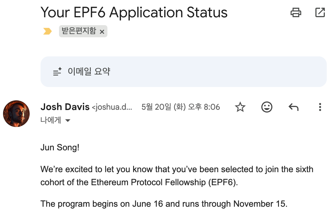Viewport: 331px width, 214px height.
Task: Click the sender name Josh Davis
Action: [x=65, y=107]
